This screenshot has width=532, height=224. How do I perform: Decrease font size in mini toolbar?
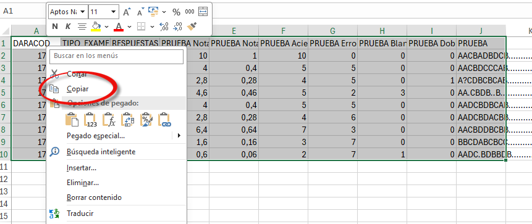140,12
